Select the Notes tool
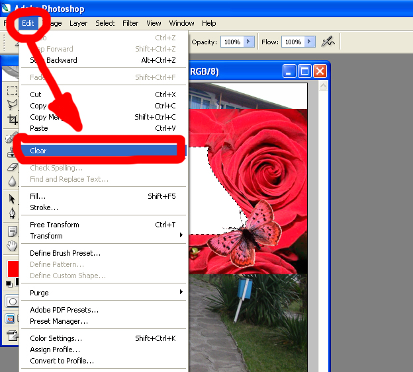The width and height of the screenshot is (413, 372). (x=12, y=231)
